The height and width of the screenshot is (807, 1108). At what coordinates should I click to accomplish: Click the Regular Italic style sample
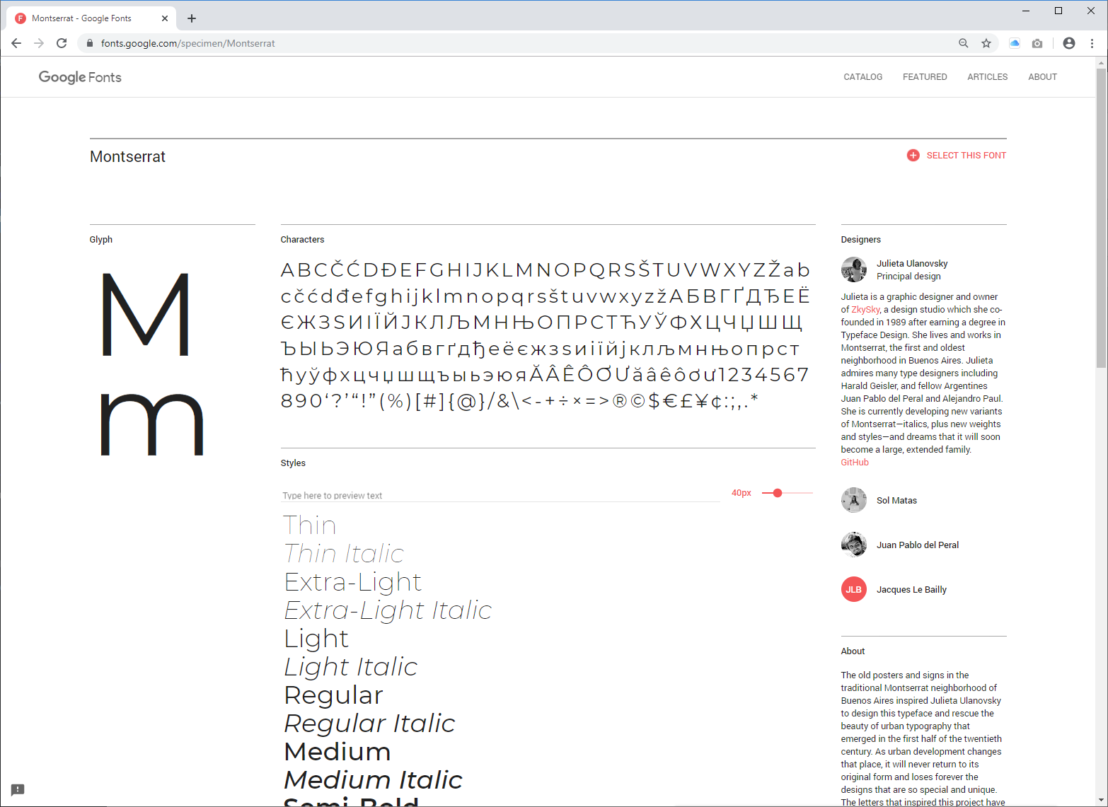pos(369,724)
